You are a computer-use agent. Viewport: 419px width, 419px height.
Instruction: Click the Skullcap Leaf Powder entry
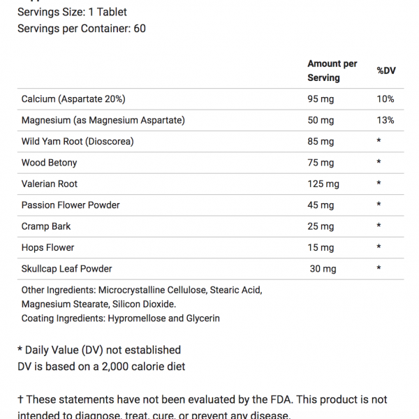click(66, 268)
